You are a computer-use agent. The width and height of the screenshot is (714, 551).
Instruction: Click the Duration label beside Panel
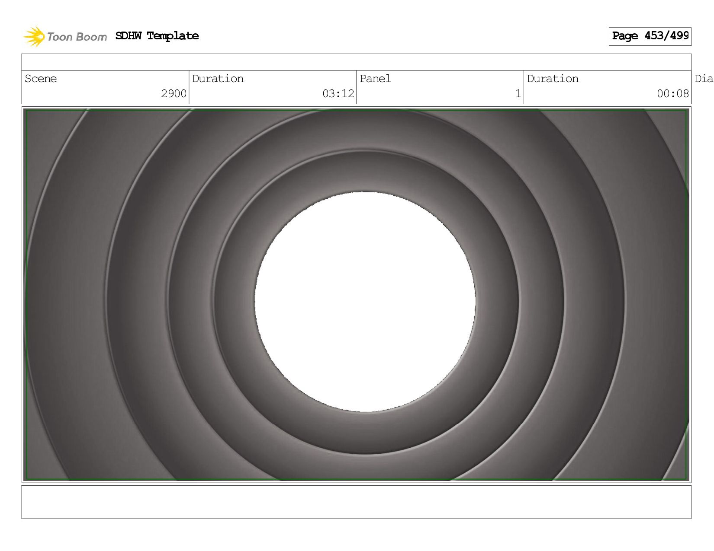click(553, 79)
